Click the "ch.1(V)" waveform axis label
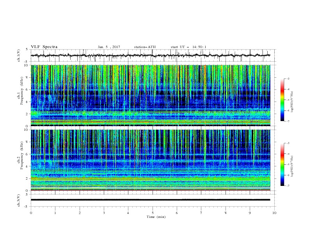The image size is (309, 239). 18,55
